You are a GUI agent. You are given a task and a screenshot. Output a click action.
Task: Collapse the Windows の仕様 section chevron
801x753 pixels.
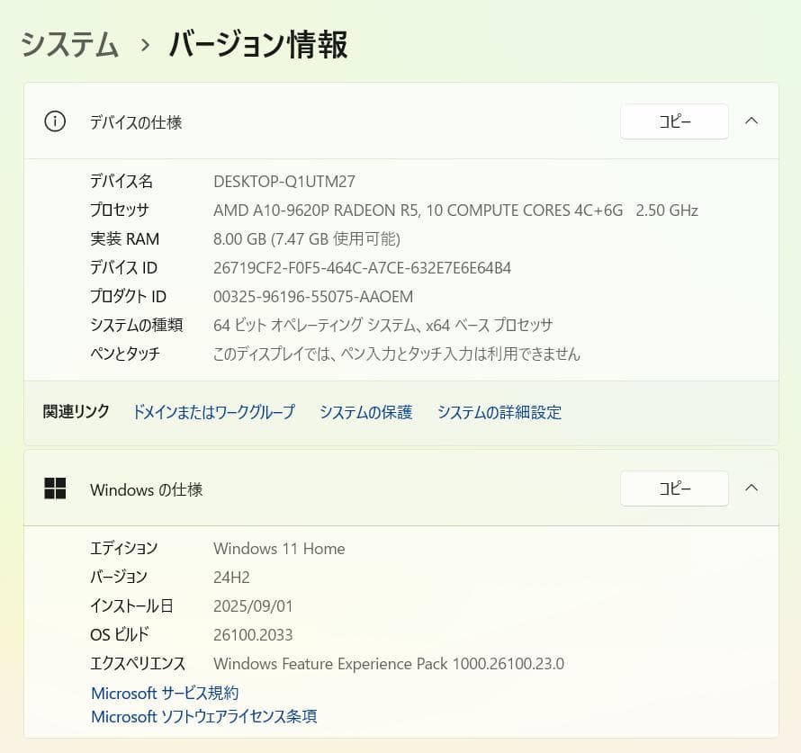[751, 488]
